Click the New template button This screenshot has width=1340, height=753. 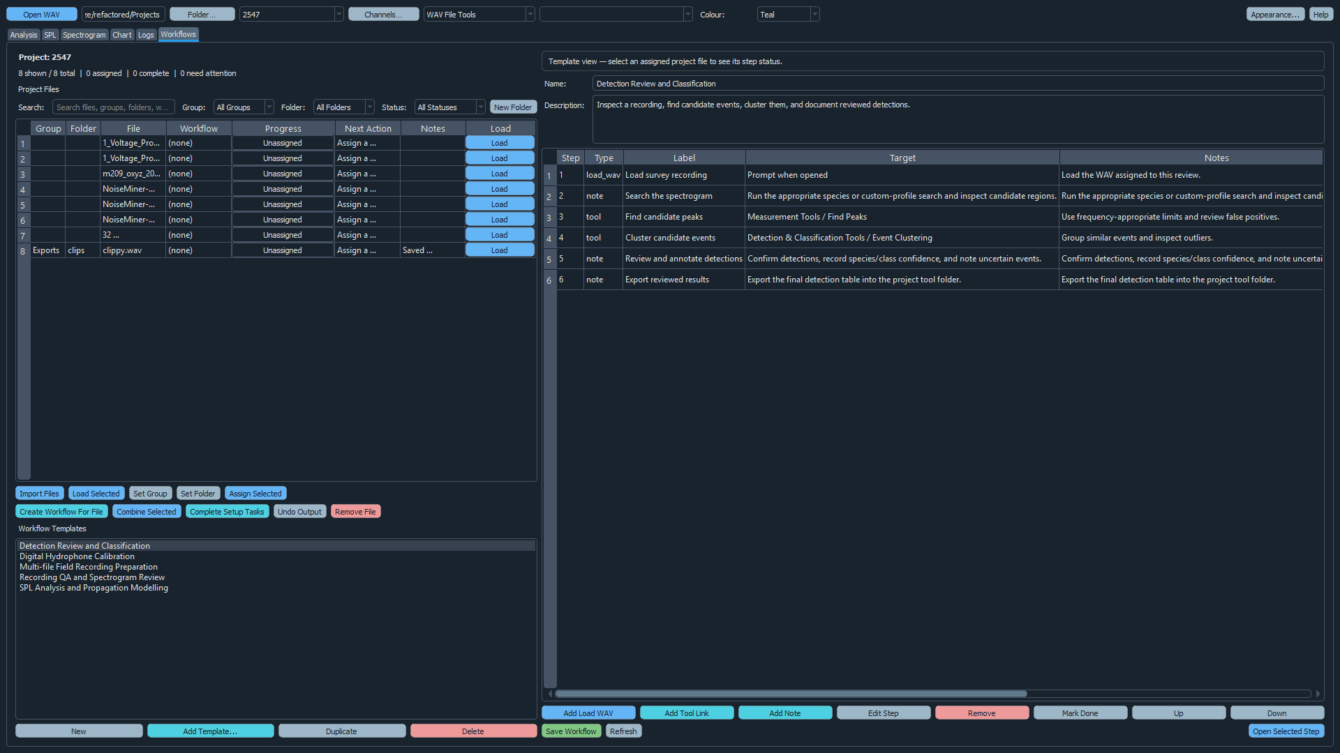[x=79, y=731]
